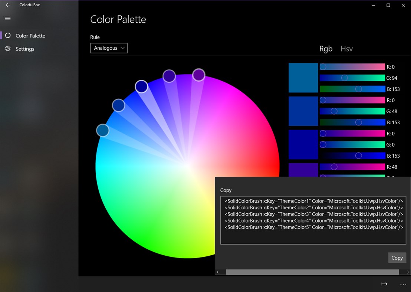The image size is (411, 292).
Task: Adjust first color's B: 153 slider
Action: (352, 89)
